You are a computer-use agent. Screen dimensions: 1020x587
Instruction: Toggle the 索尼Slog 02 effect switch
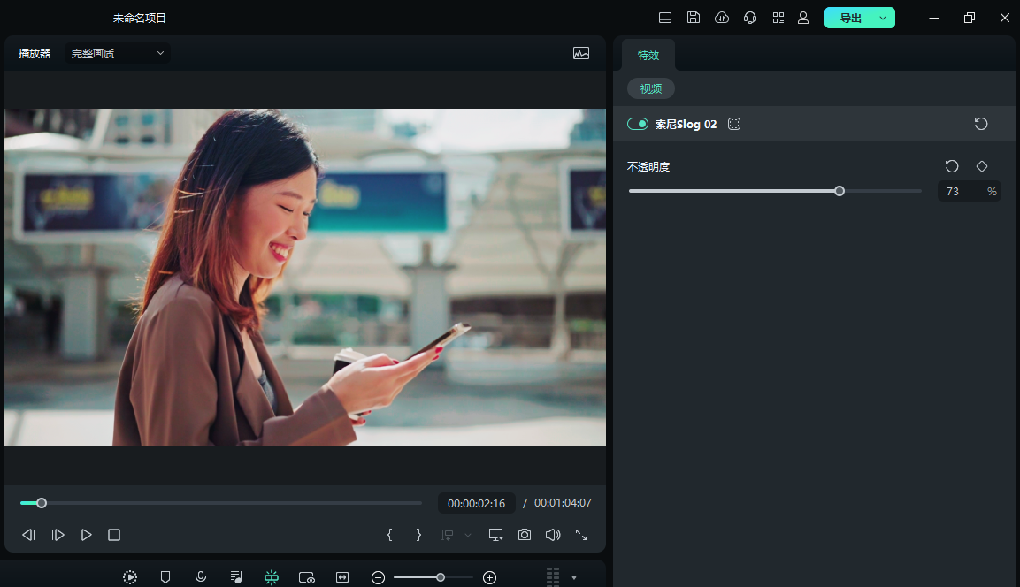(x=637, y=125)
